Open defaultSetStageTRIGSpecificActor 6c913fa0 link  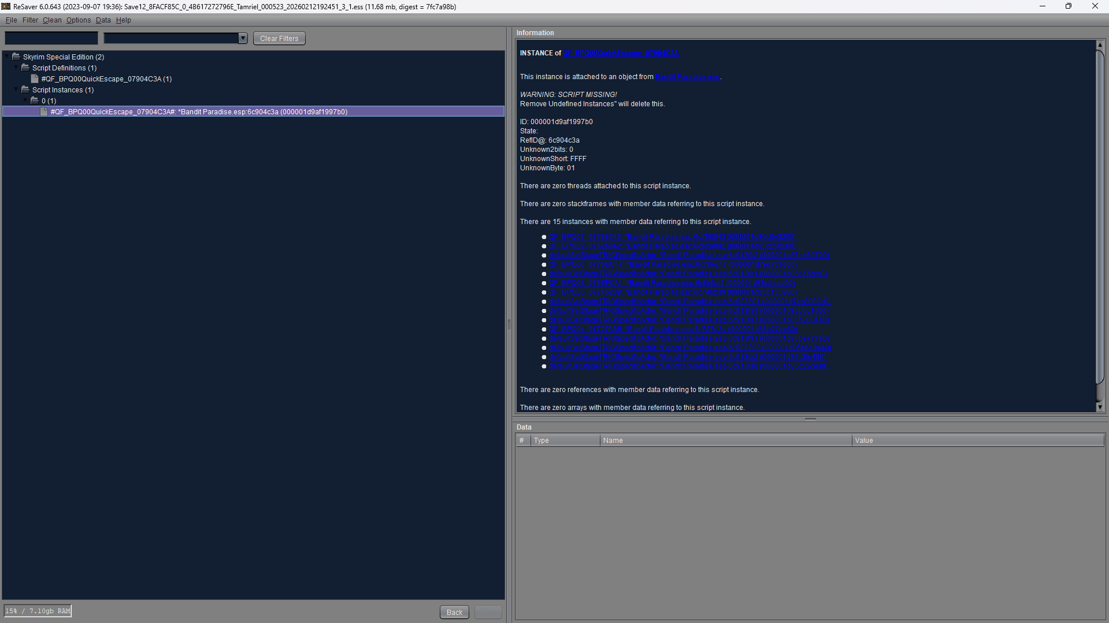(689, 311)
